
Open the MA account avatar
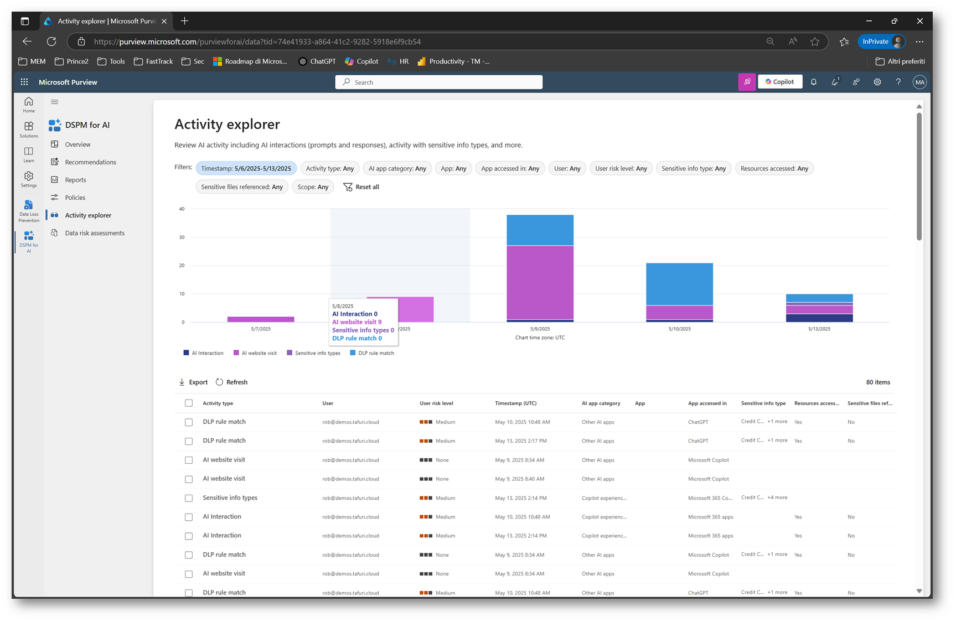click(920, 82)
